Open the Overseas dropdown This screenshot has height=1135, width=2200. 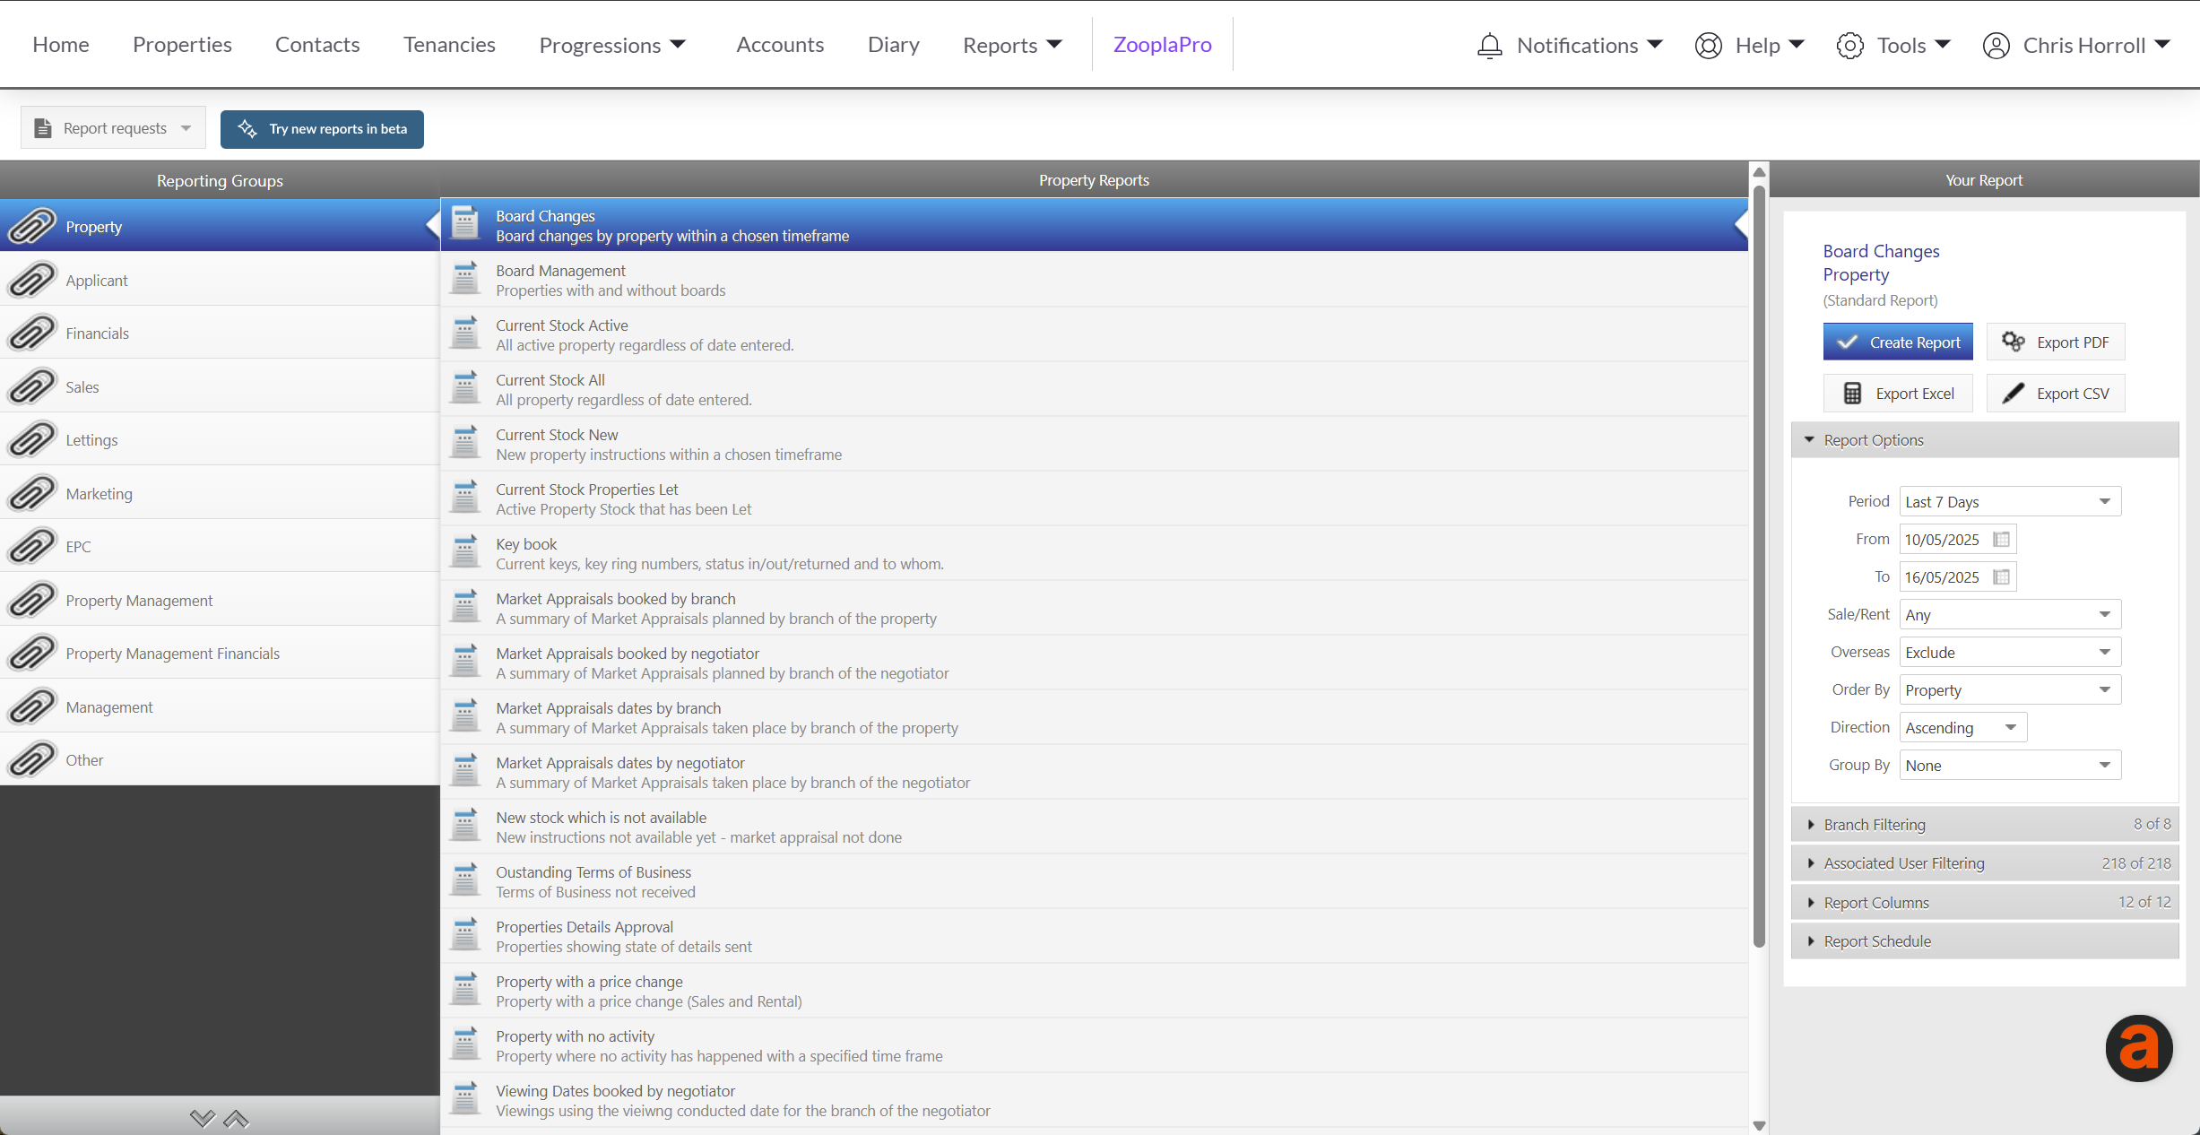2010,653
